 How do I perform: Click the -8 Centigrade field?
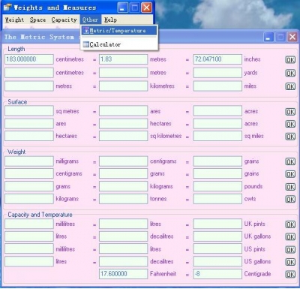click(217, 274)
